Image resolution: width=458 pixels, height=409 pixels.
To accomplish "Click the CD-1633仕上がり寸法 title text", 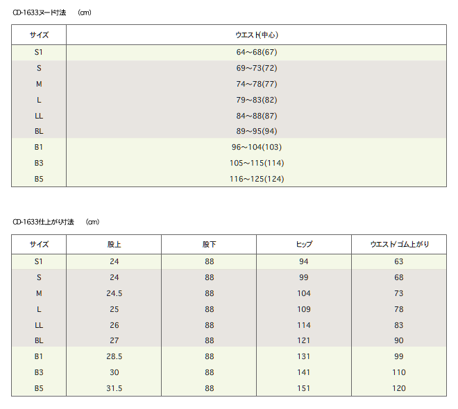I will (43, 222).
